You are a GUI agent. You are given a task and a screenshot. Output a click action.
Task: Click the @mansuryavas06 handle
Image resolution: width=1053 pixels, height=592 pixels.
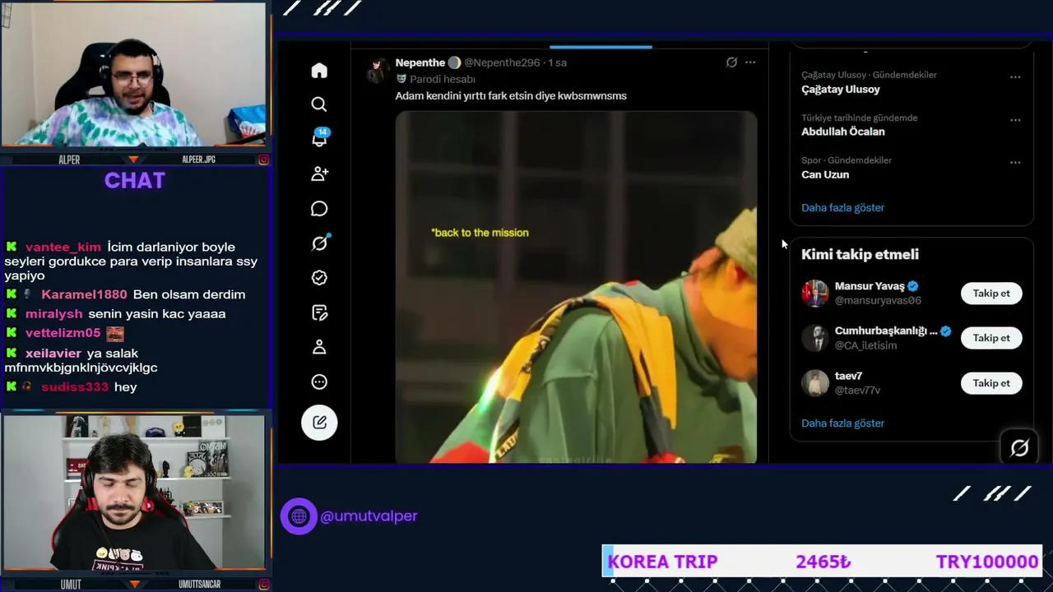[878, 301]
